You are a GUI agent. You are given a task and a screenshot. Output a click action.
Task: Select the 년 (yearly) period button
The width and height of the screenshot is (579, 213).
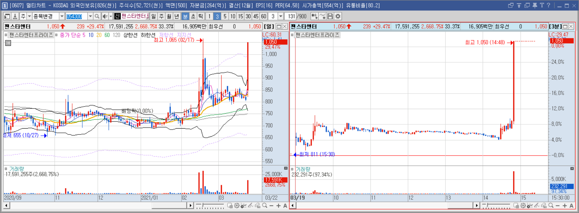[x=177, y=16]
